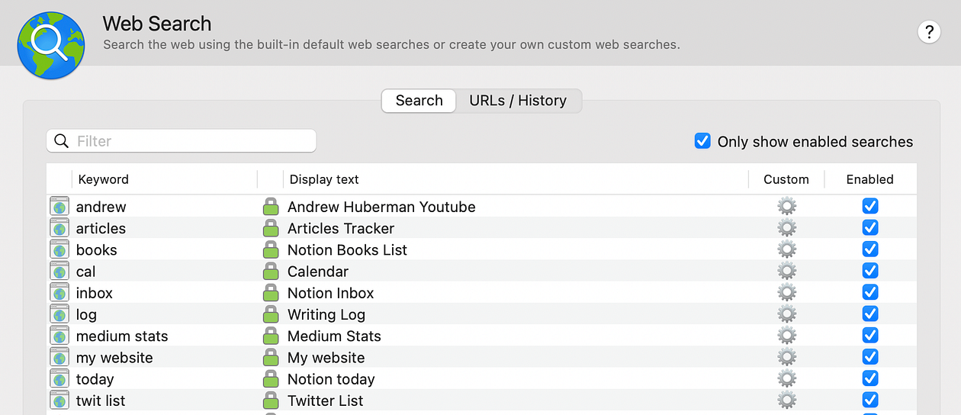
Task: Click into the Filter search field
Action: (x=191, y=141)
